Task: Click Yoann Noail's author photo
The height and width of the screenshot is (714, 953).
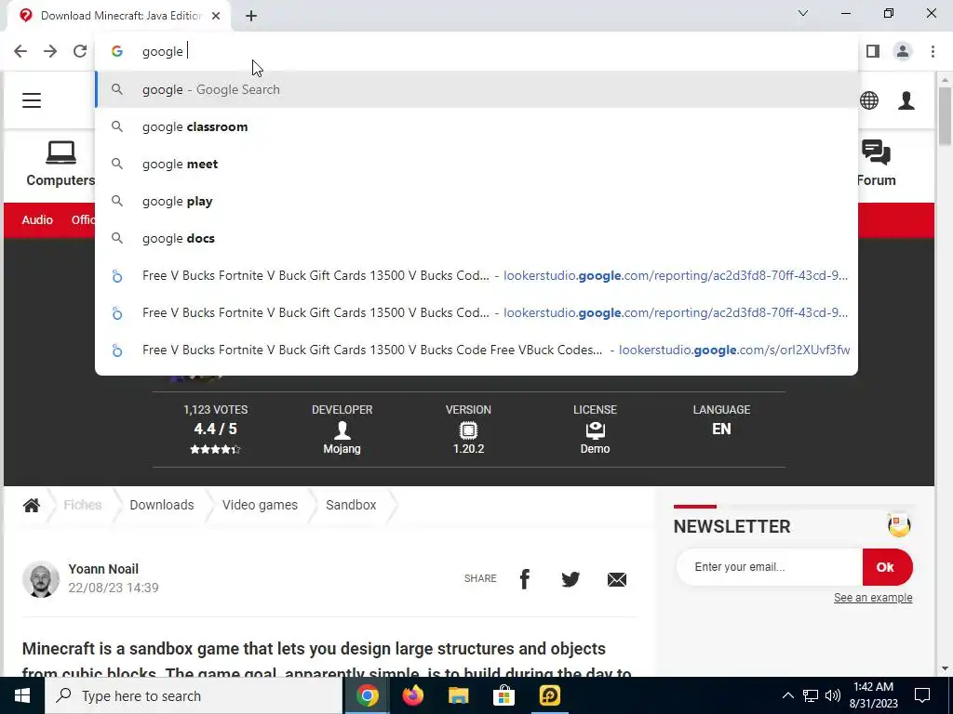Action: [x=41, y=578]
